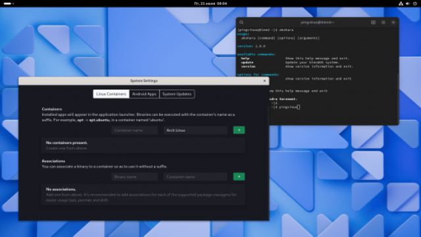Focus the Binary name input field
The image size is (421, 237).
tap(134, 177)
